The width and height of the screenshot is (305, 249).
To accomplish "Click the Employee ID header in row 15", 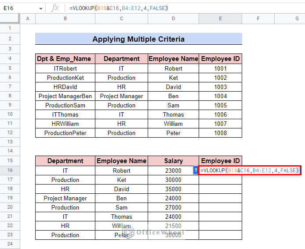I will (220, 161).
